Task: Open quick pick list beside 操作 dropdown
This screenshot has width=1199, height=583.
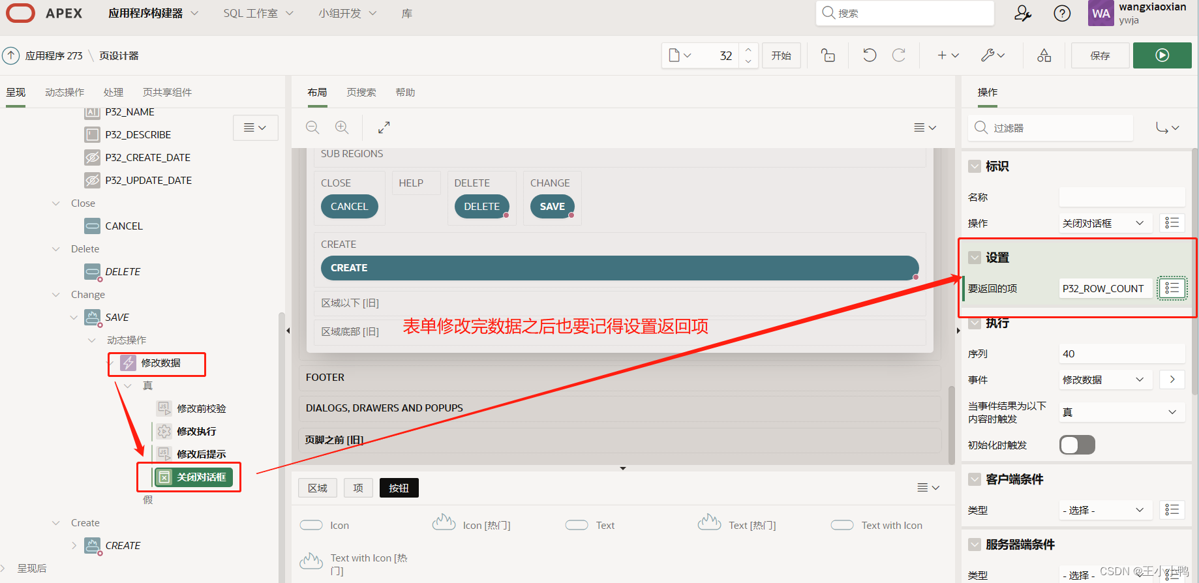Action: [x=1172, y=223]
